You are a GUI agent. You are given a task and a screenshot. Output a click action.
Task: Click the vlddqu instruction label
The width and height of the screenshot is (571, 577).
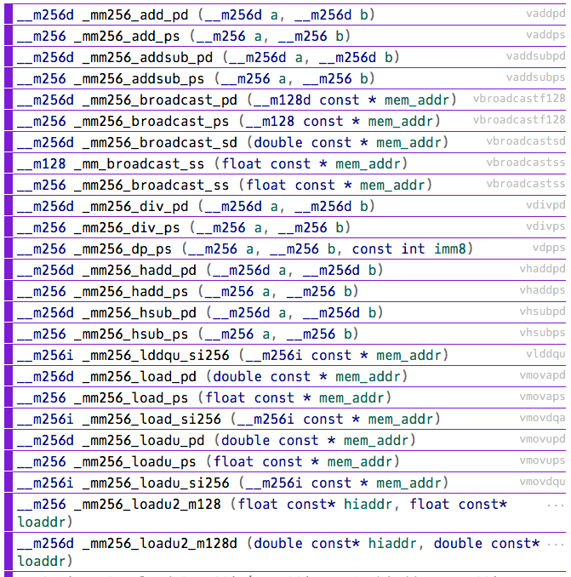click(545, 354)
